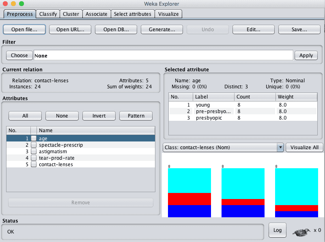
Task: Click the Label column header
Action: [213, 97]
